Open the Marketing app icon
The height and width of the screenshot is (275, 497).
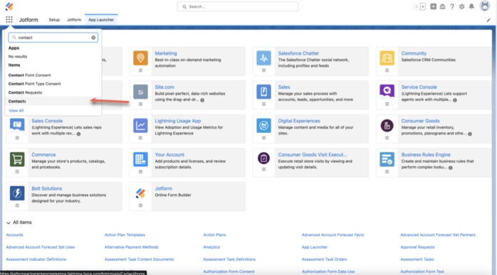[140, 58]
